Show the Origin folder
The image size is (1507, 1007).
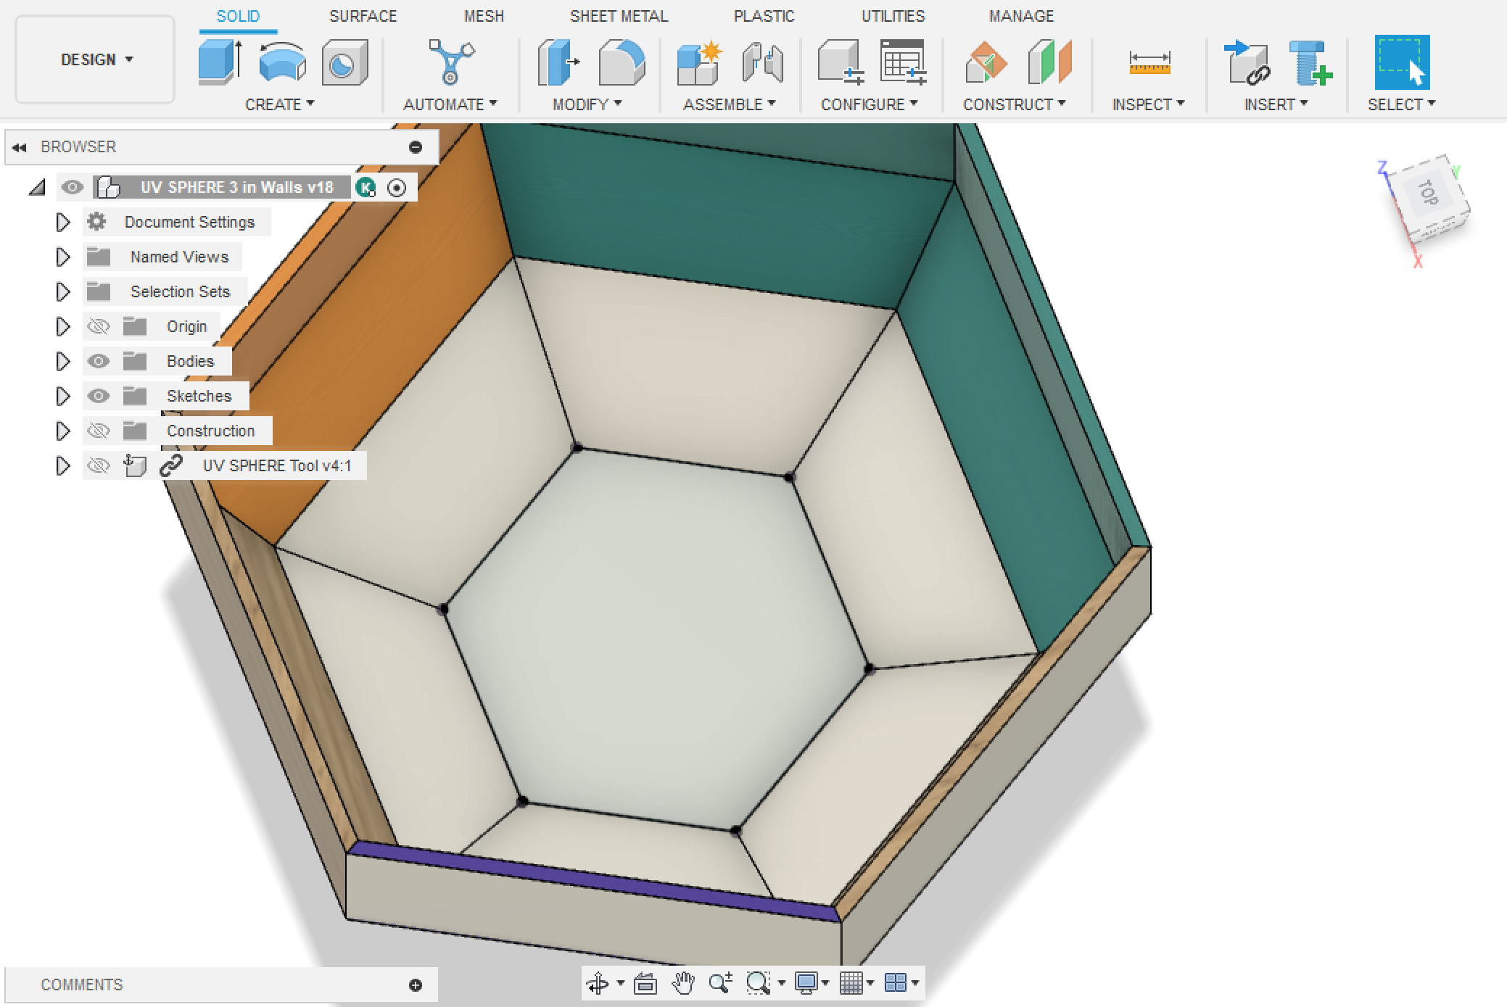tap(99, 326)
